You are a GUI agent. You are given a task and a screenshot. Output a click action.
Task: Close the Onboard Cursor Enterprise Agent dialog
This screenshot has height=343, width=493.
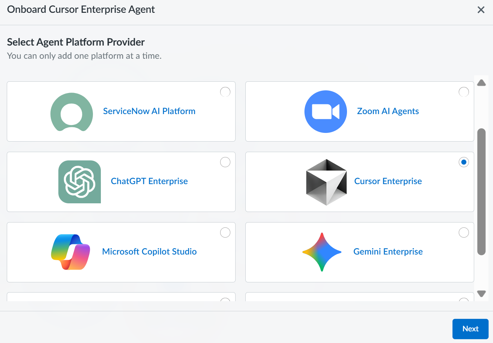[481, 10]
